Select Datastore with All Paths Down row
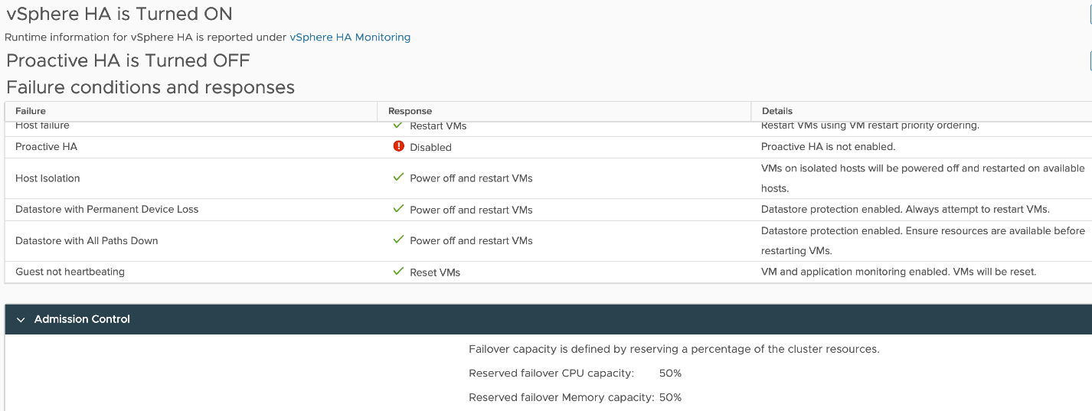The image size is (1092, 411). 87,240
